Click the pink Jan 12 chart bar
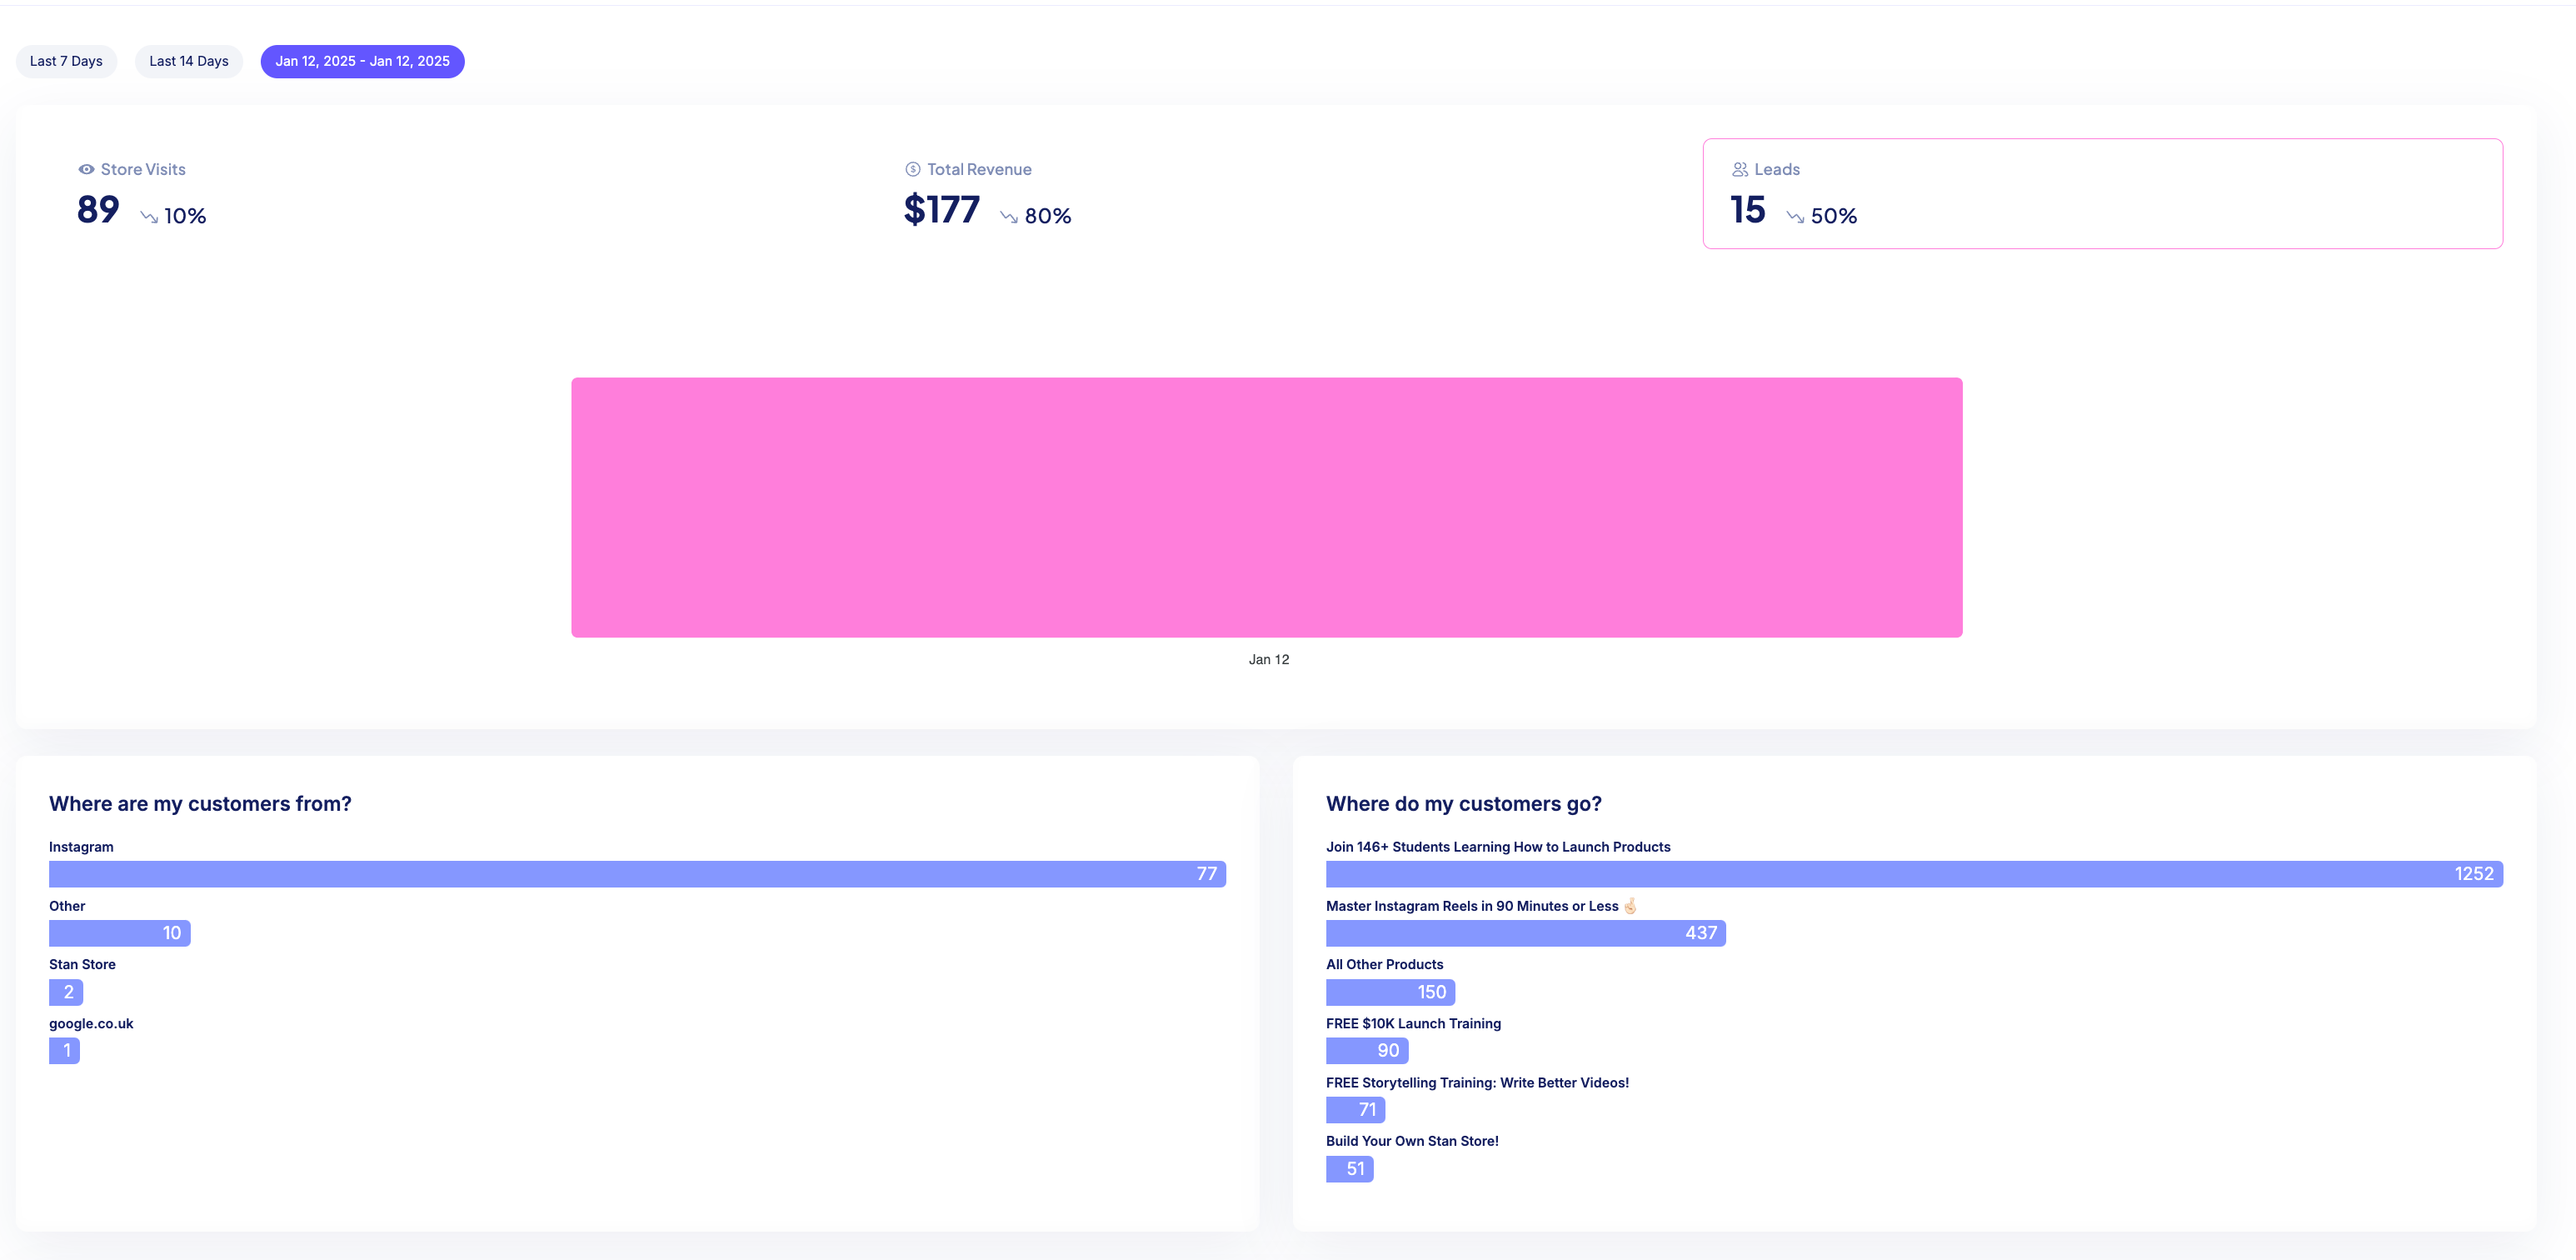The height and width of the screenshot is (1260, 2576). (1266, 507)
